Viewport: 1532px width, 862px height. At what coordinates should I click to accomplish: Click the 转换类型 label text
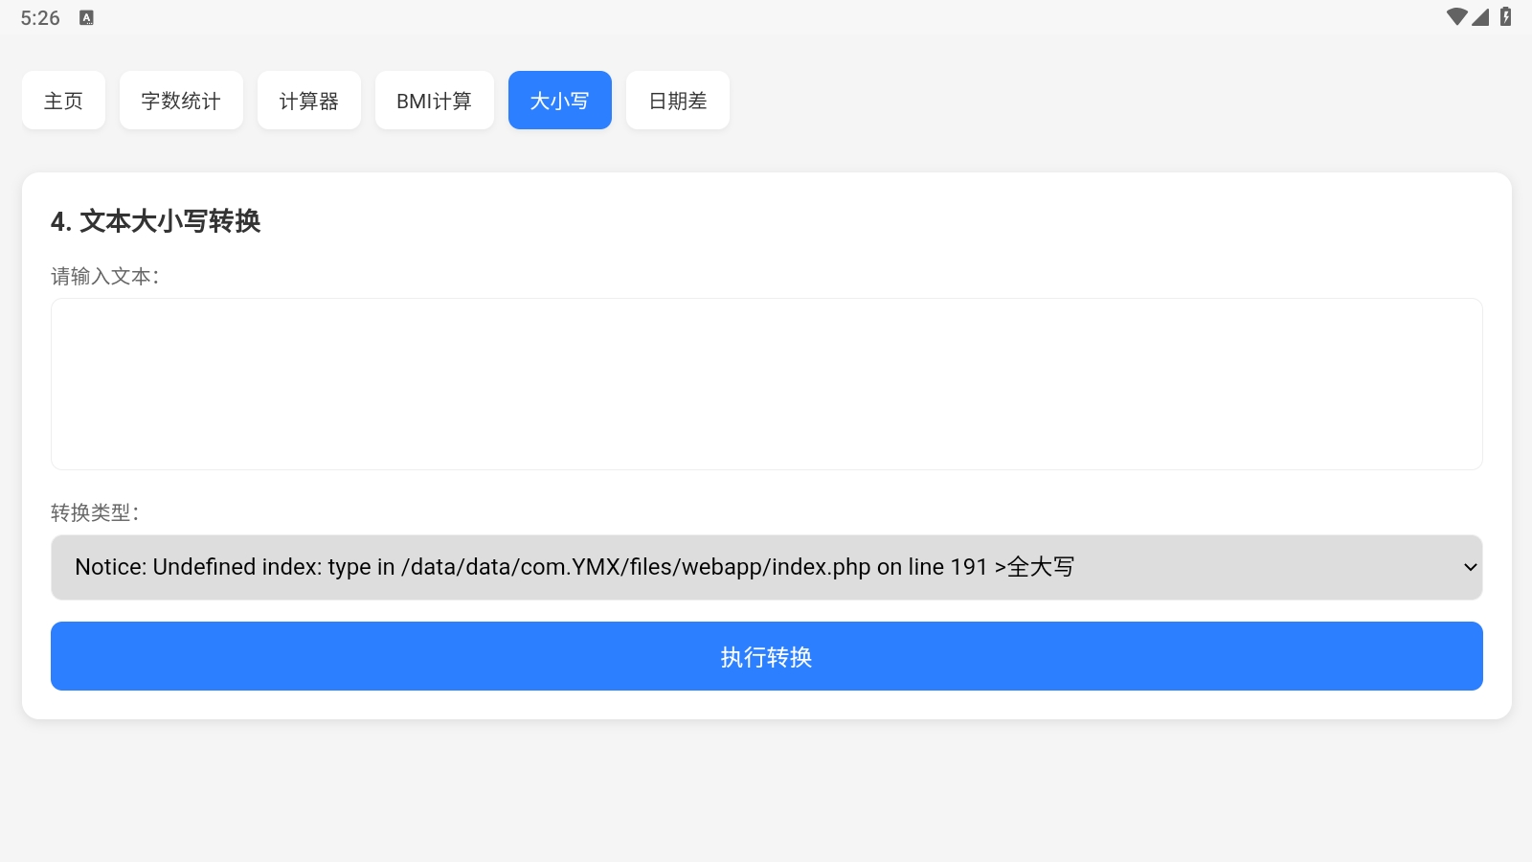97,513
